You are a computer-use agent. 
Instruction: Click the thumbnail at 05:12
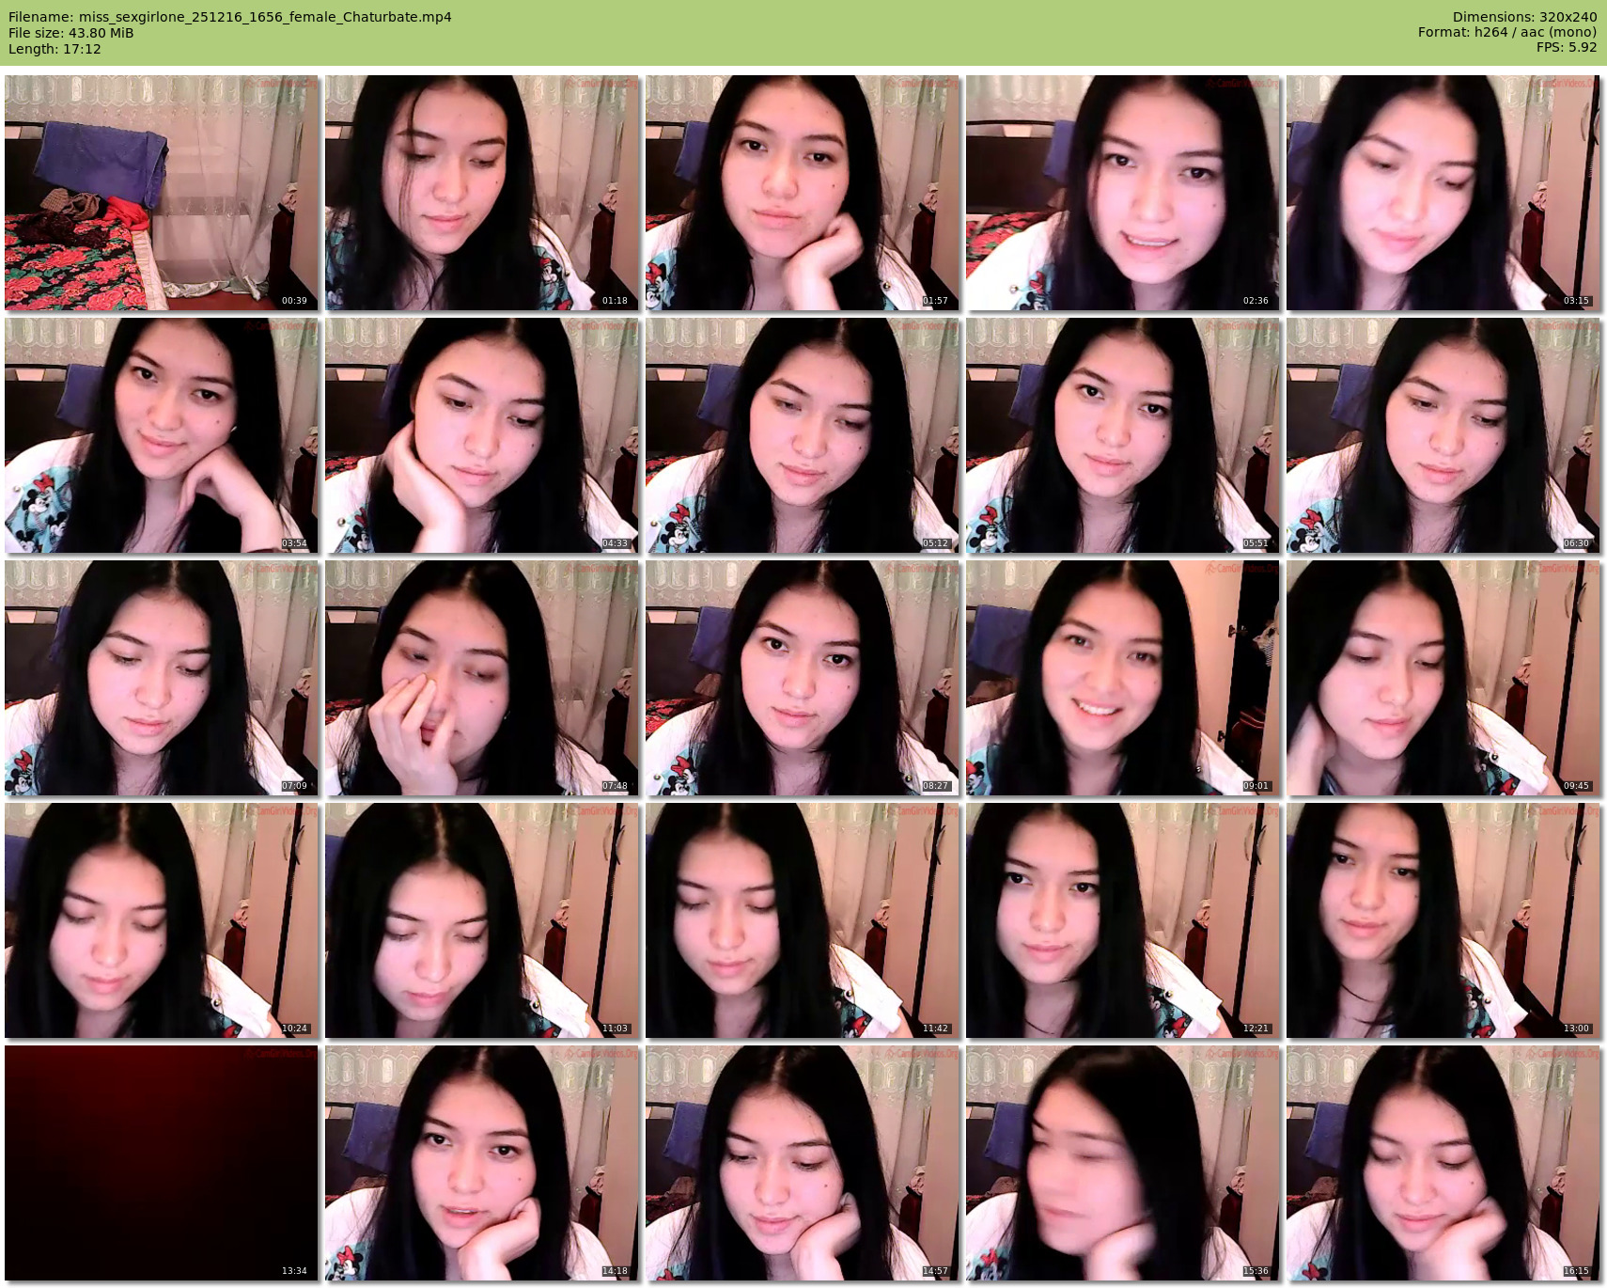802,435
